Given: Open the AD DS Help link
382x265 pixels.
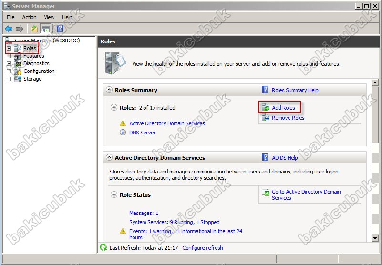Looking at the screenshot, I should pyautogui.click(x=285, y=158).
